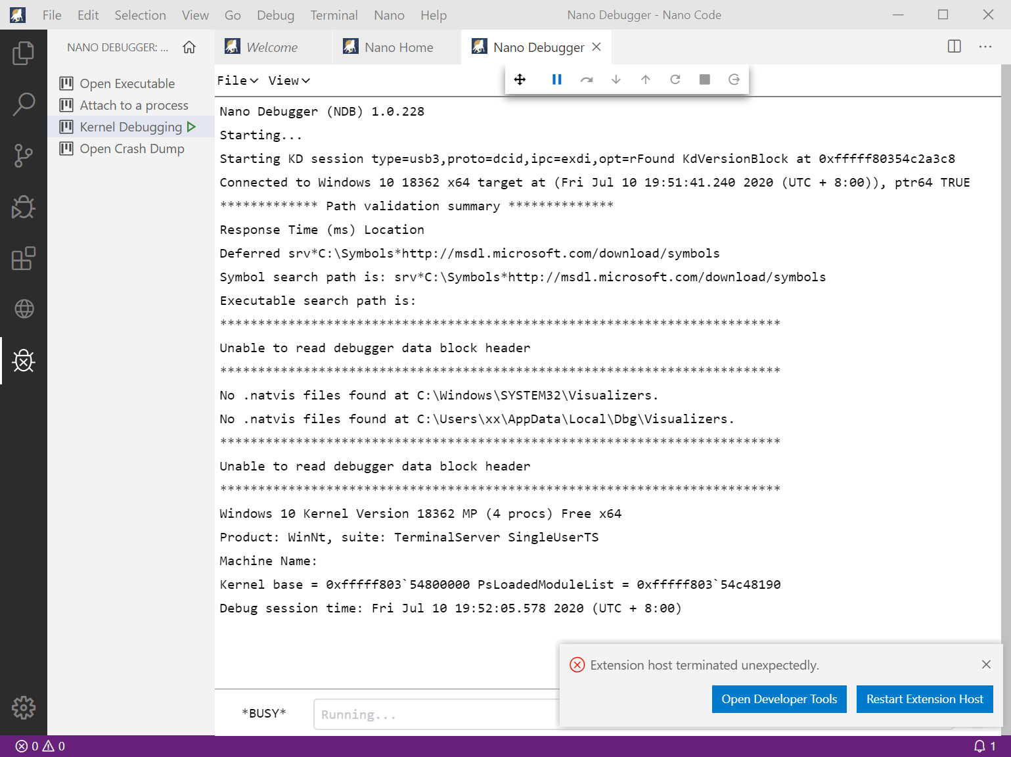Image resolution: width=1011 pixels, height=757 pixels.
Task: Click the Debug session time output line
Action: [451, 608]
